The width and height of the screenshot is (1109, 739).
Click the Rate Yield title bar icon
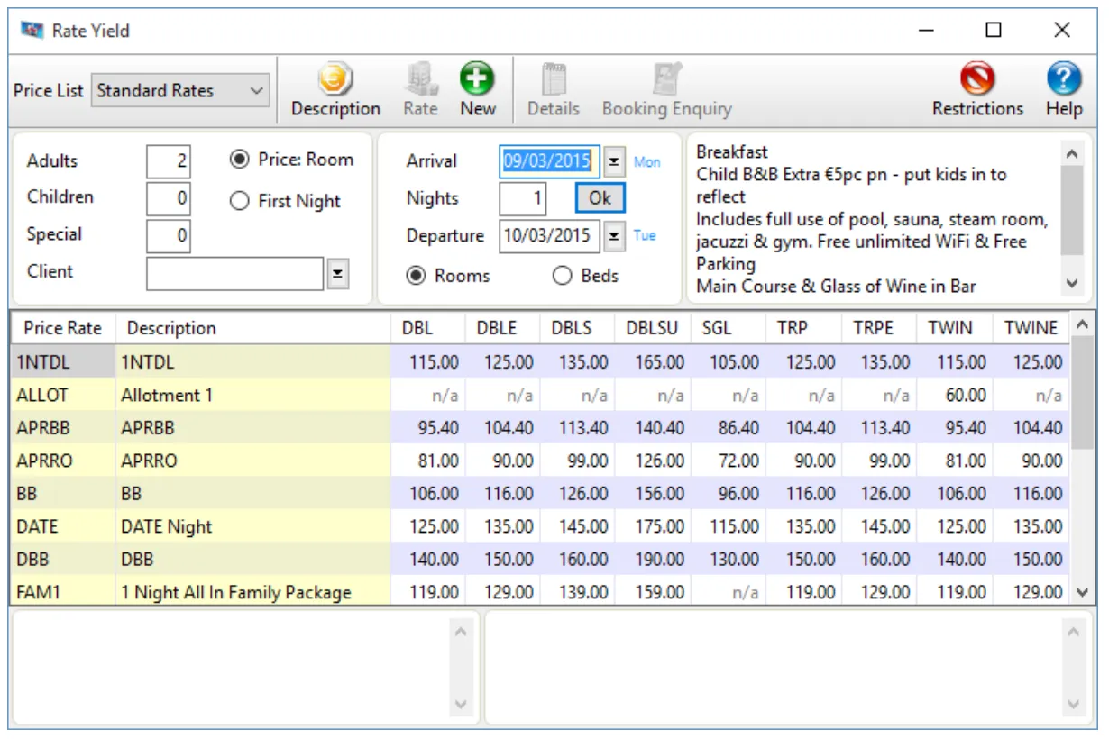32,30
